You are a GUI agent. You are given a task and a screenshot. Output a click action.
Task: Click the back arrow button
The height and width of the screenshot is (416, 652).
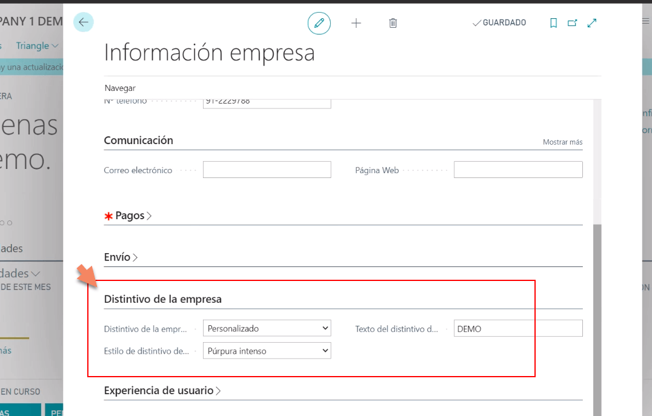[84, 22]
